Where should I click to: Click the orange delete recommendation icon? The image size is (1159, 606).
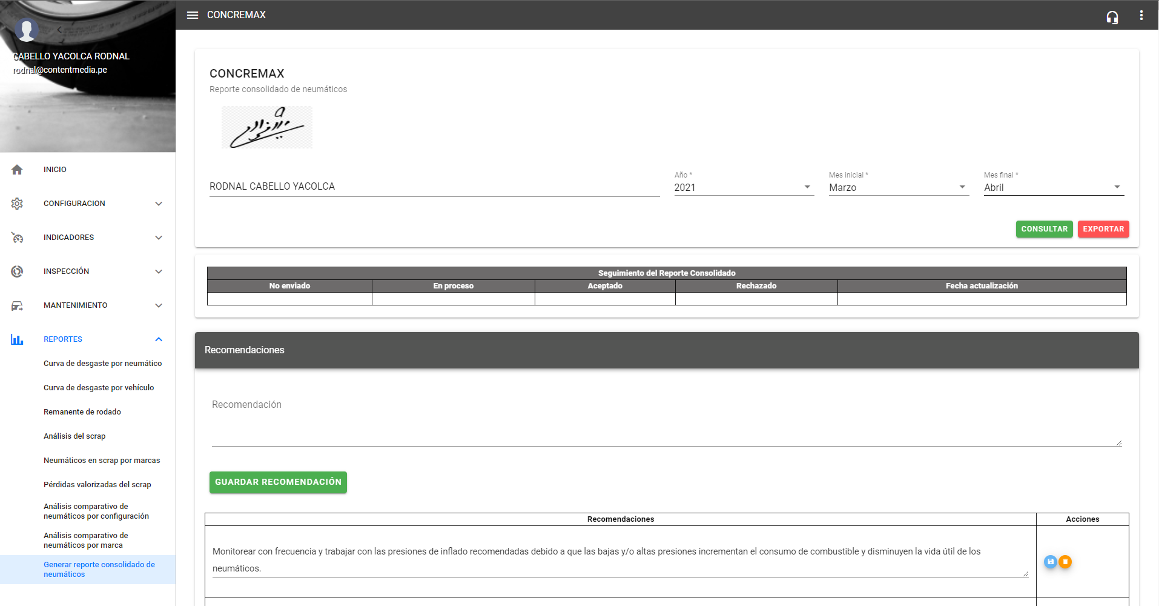tap(1065, 562)
